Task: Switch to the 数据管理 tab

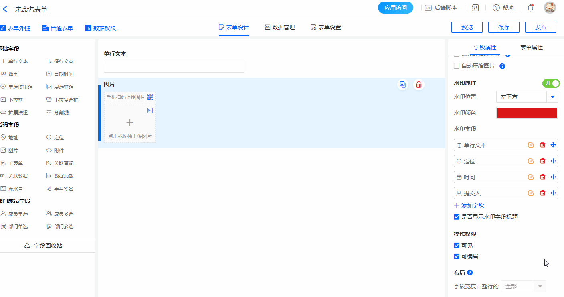Action: [280, 27]
